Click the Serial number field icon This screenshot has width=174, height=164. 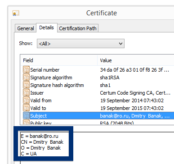pyautogui.click(x=26, y=70)
